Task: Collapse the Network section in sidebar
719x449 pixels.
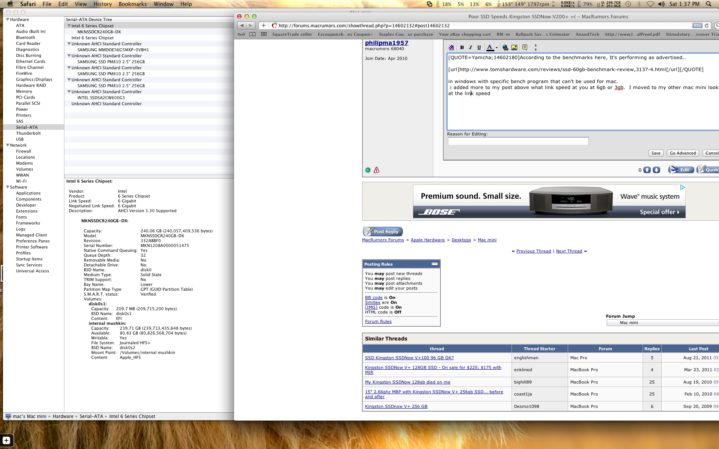Action: coord(7,145)
